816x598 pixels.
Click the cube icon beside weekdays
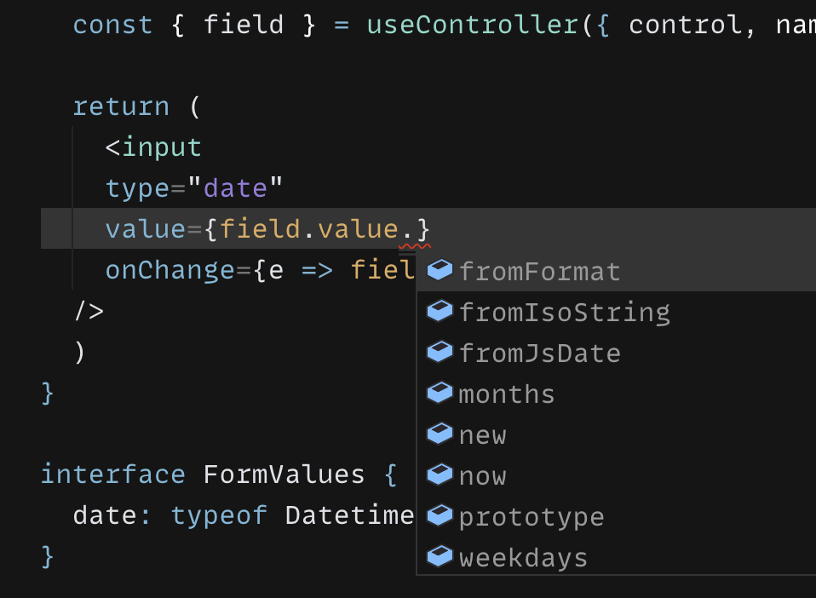coord(440,556)
